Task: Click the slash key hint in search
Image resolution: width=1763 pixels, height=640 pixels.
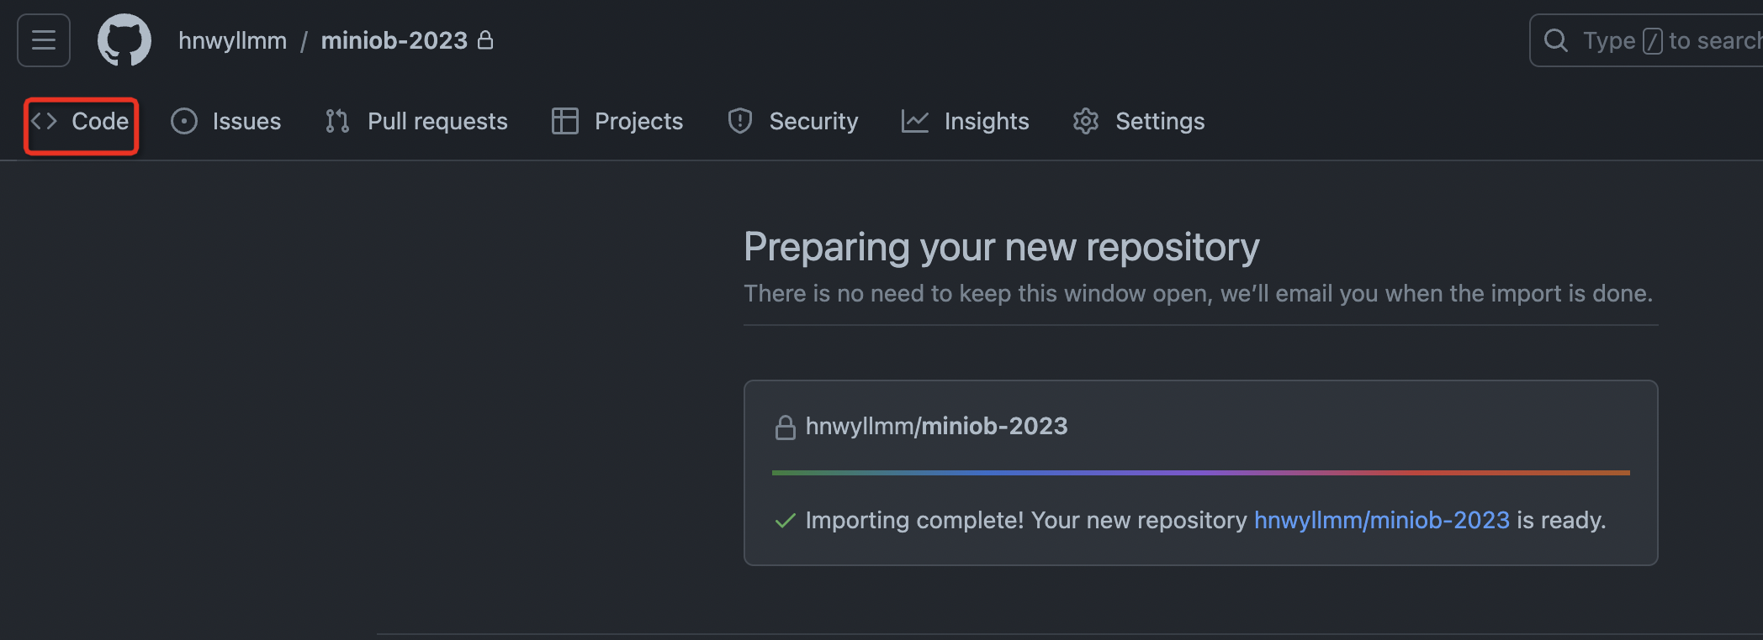Action: [x=1652, y=40]
